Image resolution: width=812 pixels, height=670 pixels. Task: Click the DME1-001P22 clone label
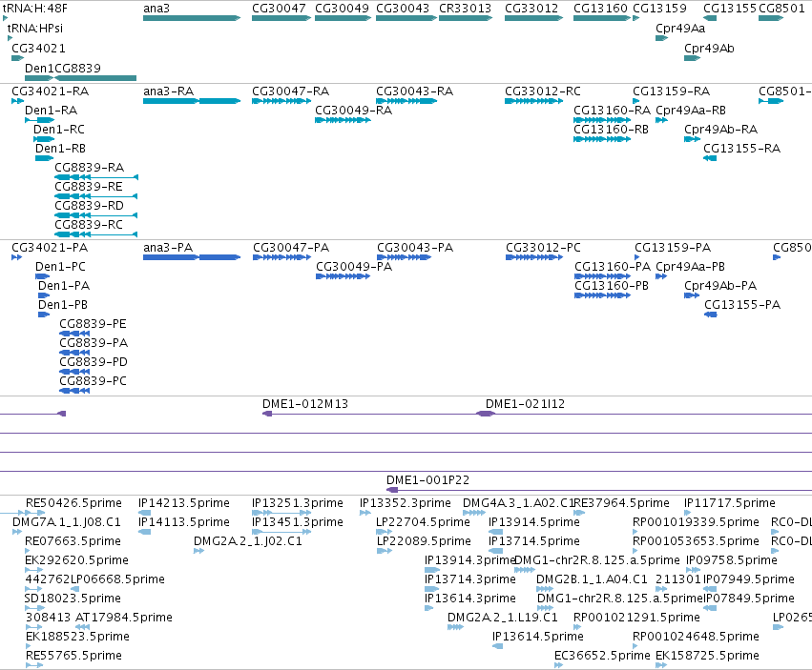click(x=427, y=480)
